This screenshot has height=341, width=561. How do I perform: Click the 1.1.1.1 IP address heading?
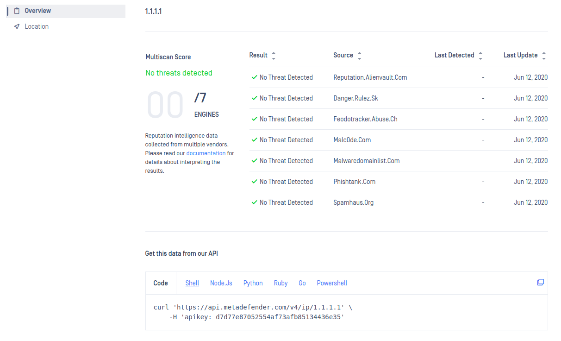tap(154, 12)
